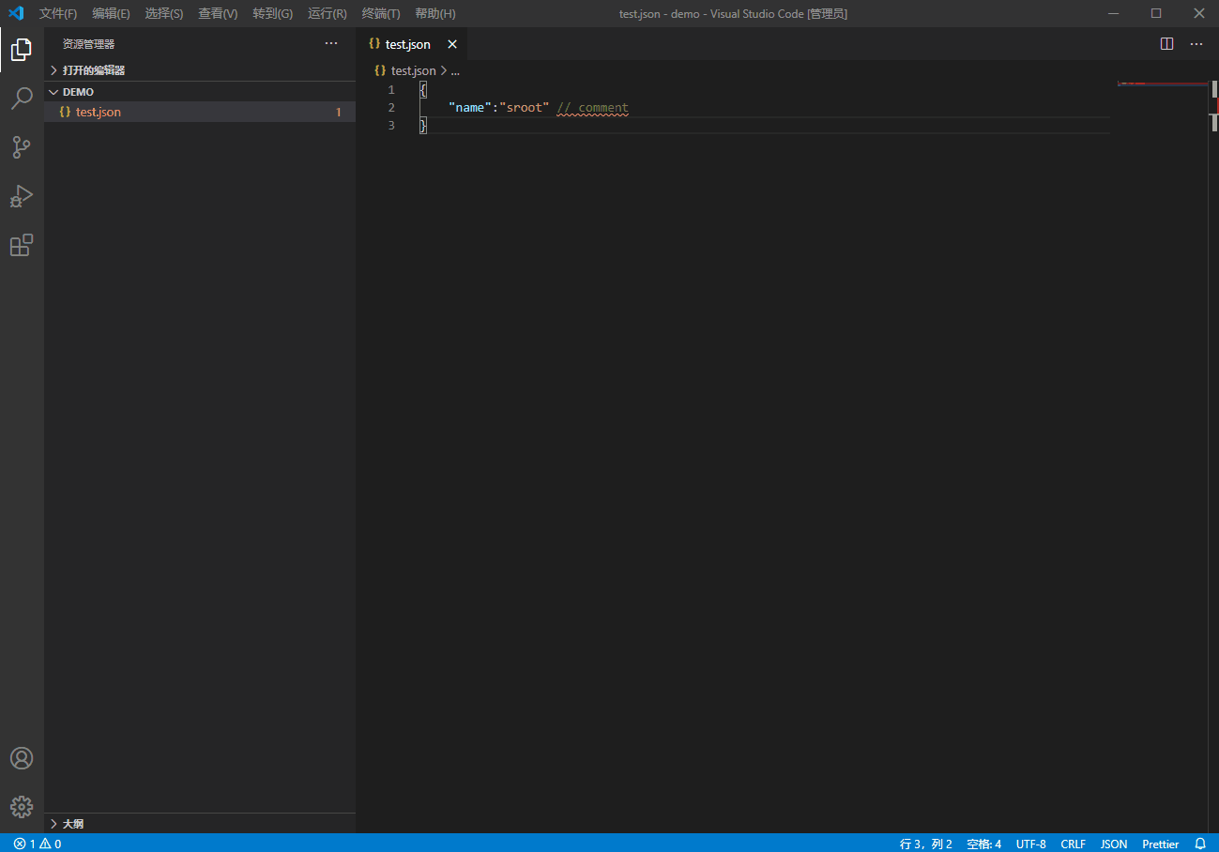Click the VS Code logo in title bar
1219x852 pixels.
tap(16, 13)
